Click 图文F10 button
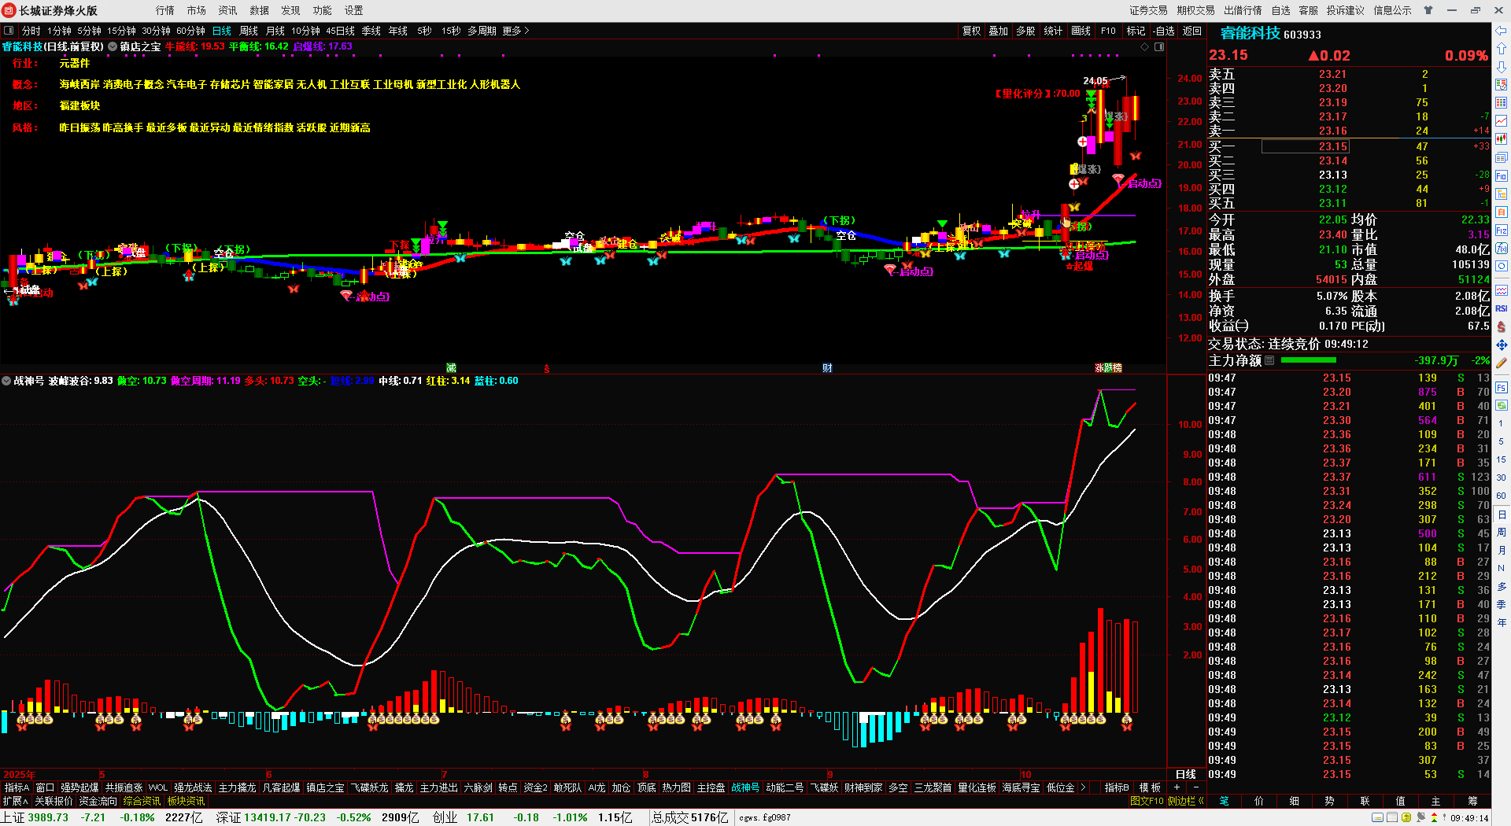Viewport: 1511px width, 826px height. point(1147,801)
